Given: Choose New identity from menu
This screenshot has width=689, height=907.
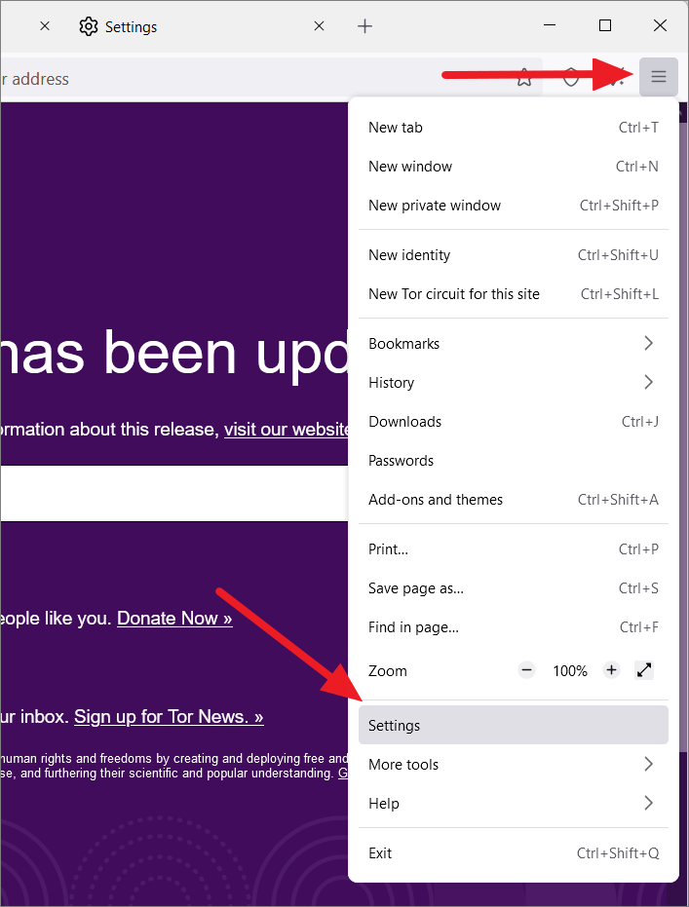Looking at the screenshot, I should point(514,255).
